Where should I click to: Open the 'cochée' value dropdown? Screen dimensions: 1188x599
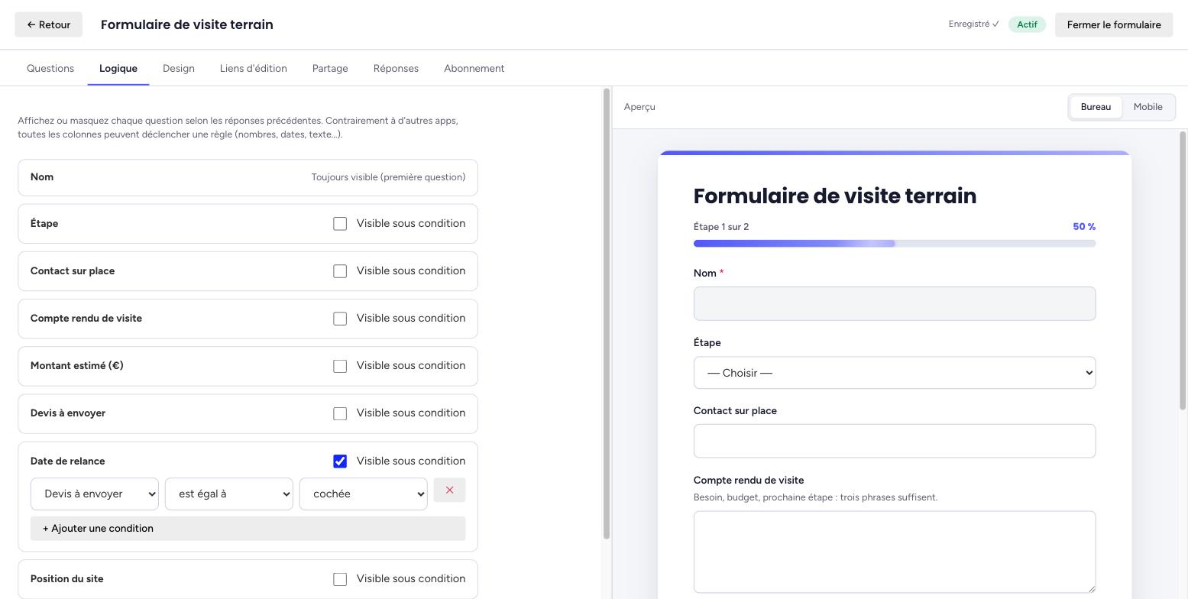364,494
